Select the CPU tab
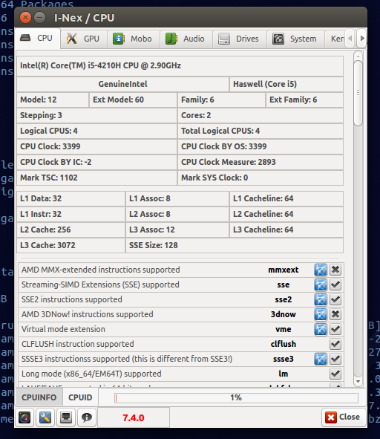The height and width of the screenshot is (439, 380). point(37,38)
